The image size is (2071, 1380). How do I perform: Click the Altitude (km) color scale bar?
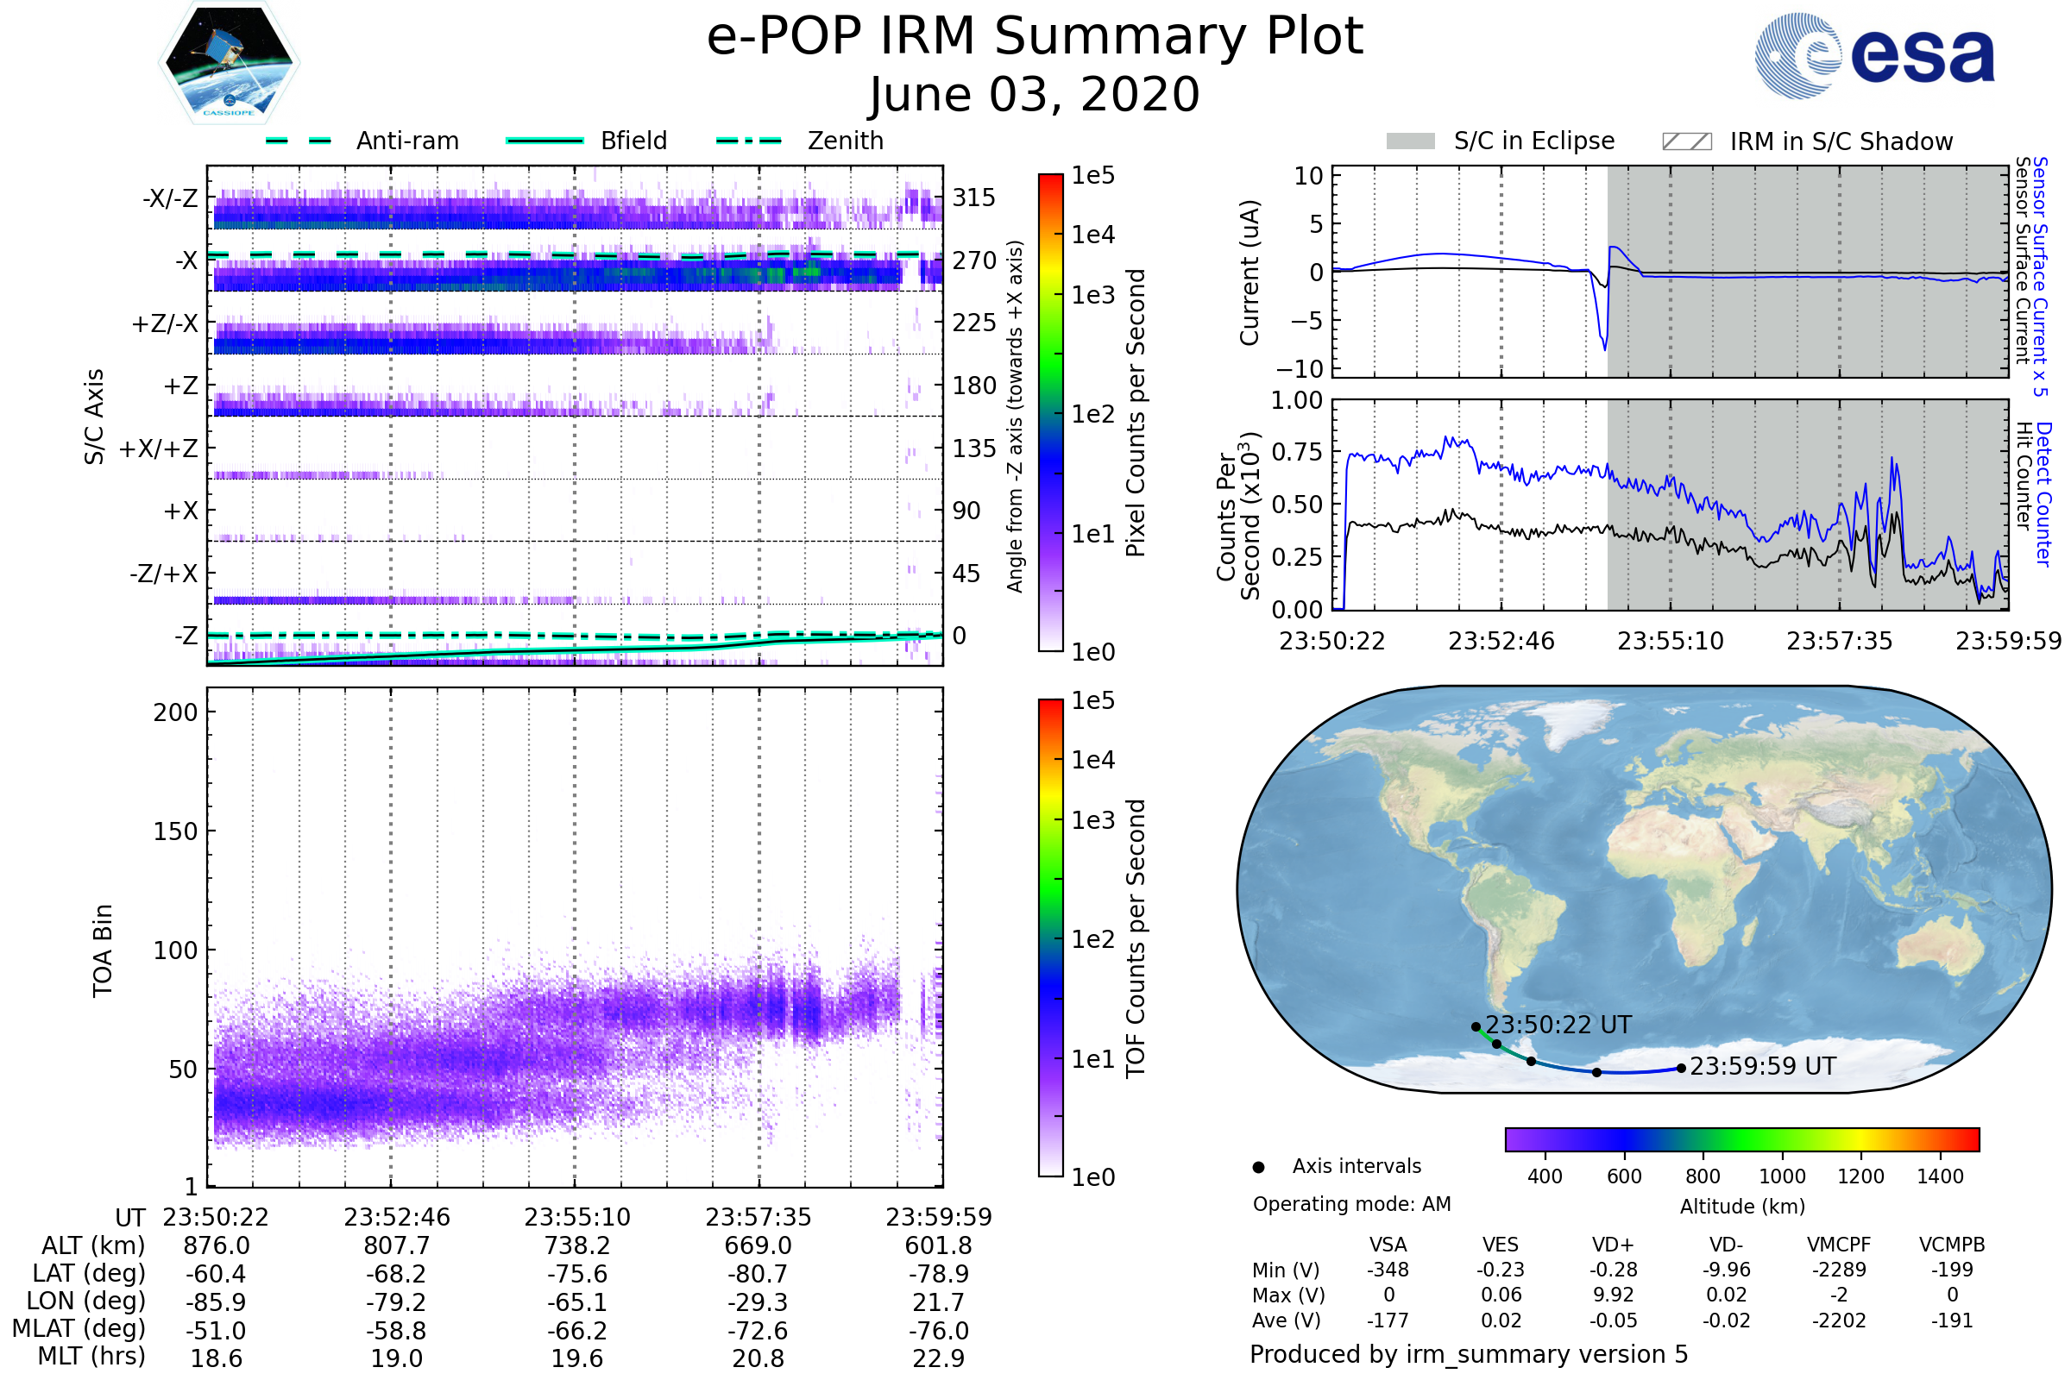point(1741,1138)
